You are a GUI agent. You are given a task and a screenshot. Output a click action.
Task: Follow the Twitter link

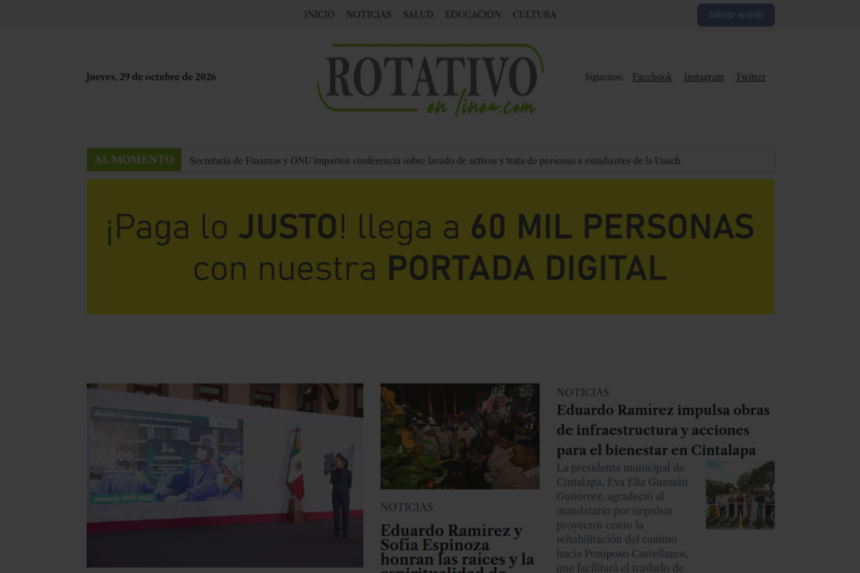coord(750,77)
